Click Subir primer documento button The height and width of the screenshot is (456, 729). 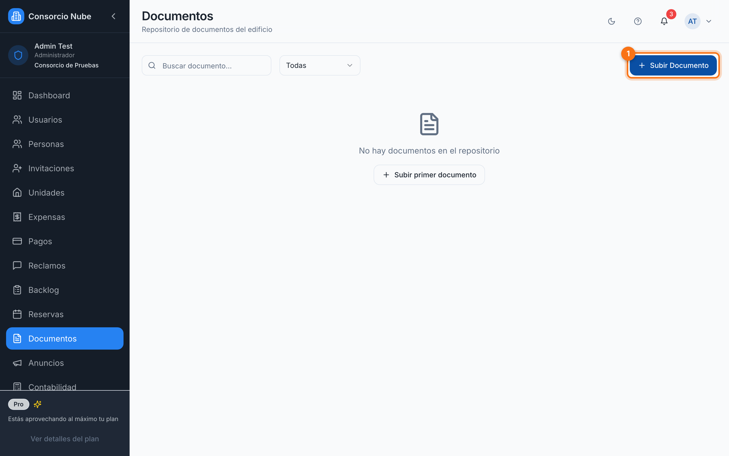click(x=429, y=175)
